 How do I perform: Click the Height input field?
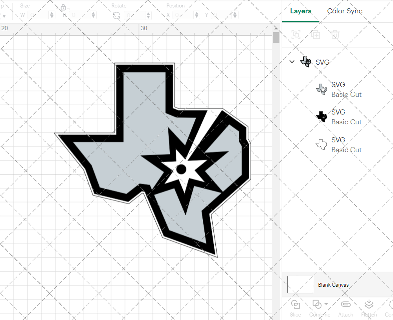[x=80, y=15]
